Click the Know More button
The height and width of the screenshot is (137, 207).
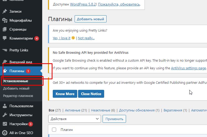[x=65, y=94]
